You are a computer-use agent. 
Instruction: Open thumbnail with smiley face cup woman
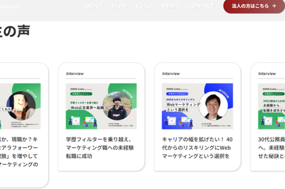pyautogui.click(x=20, y=106)
